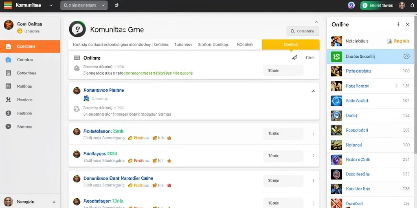Open the Donunitace Oant Nestodier Caine link
The height and width of the screenshot is (208, 417).
point(119,178)
